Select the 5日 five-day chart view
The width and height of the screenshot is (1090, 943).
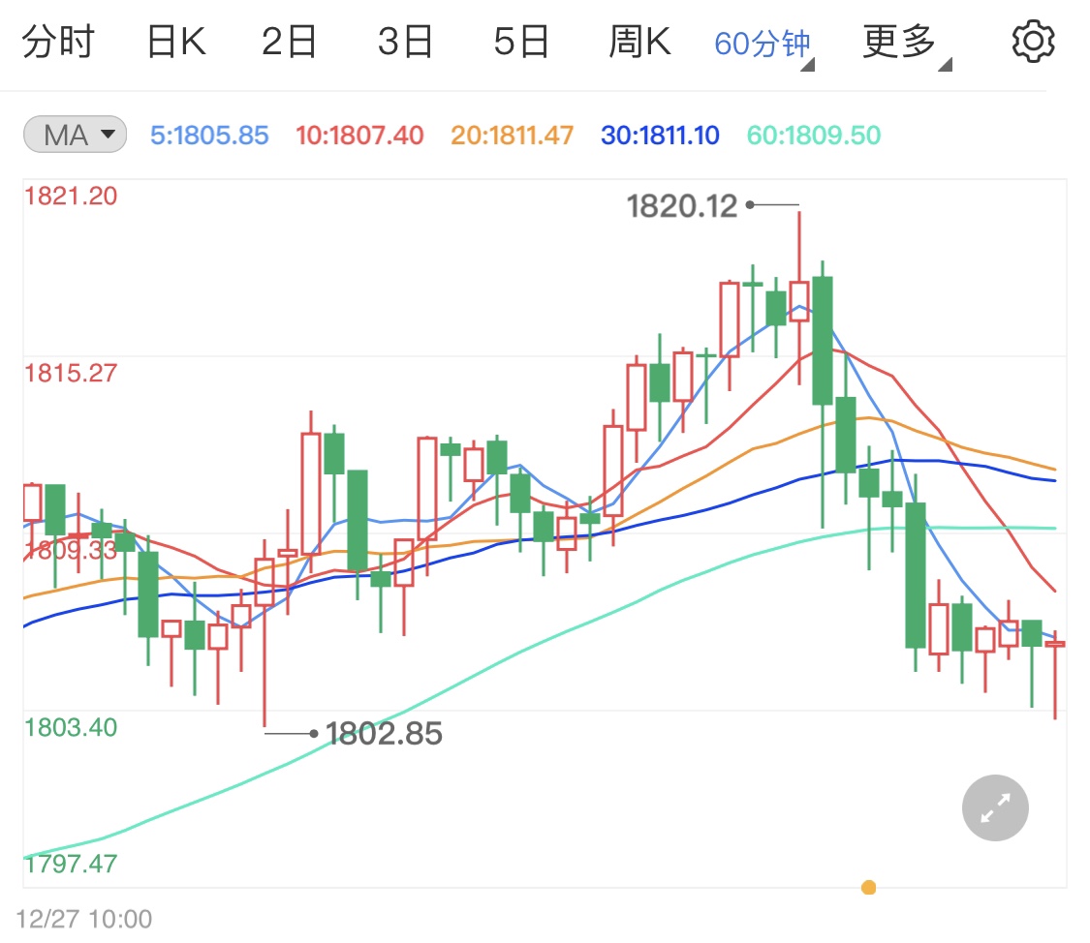521,41
